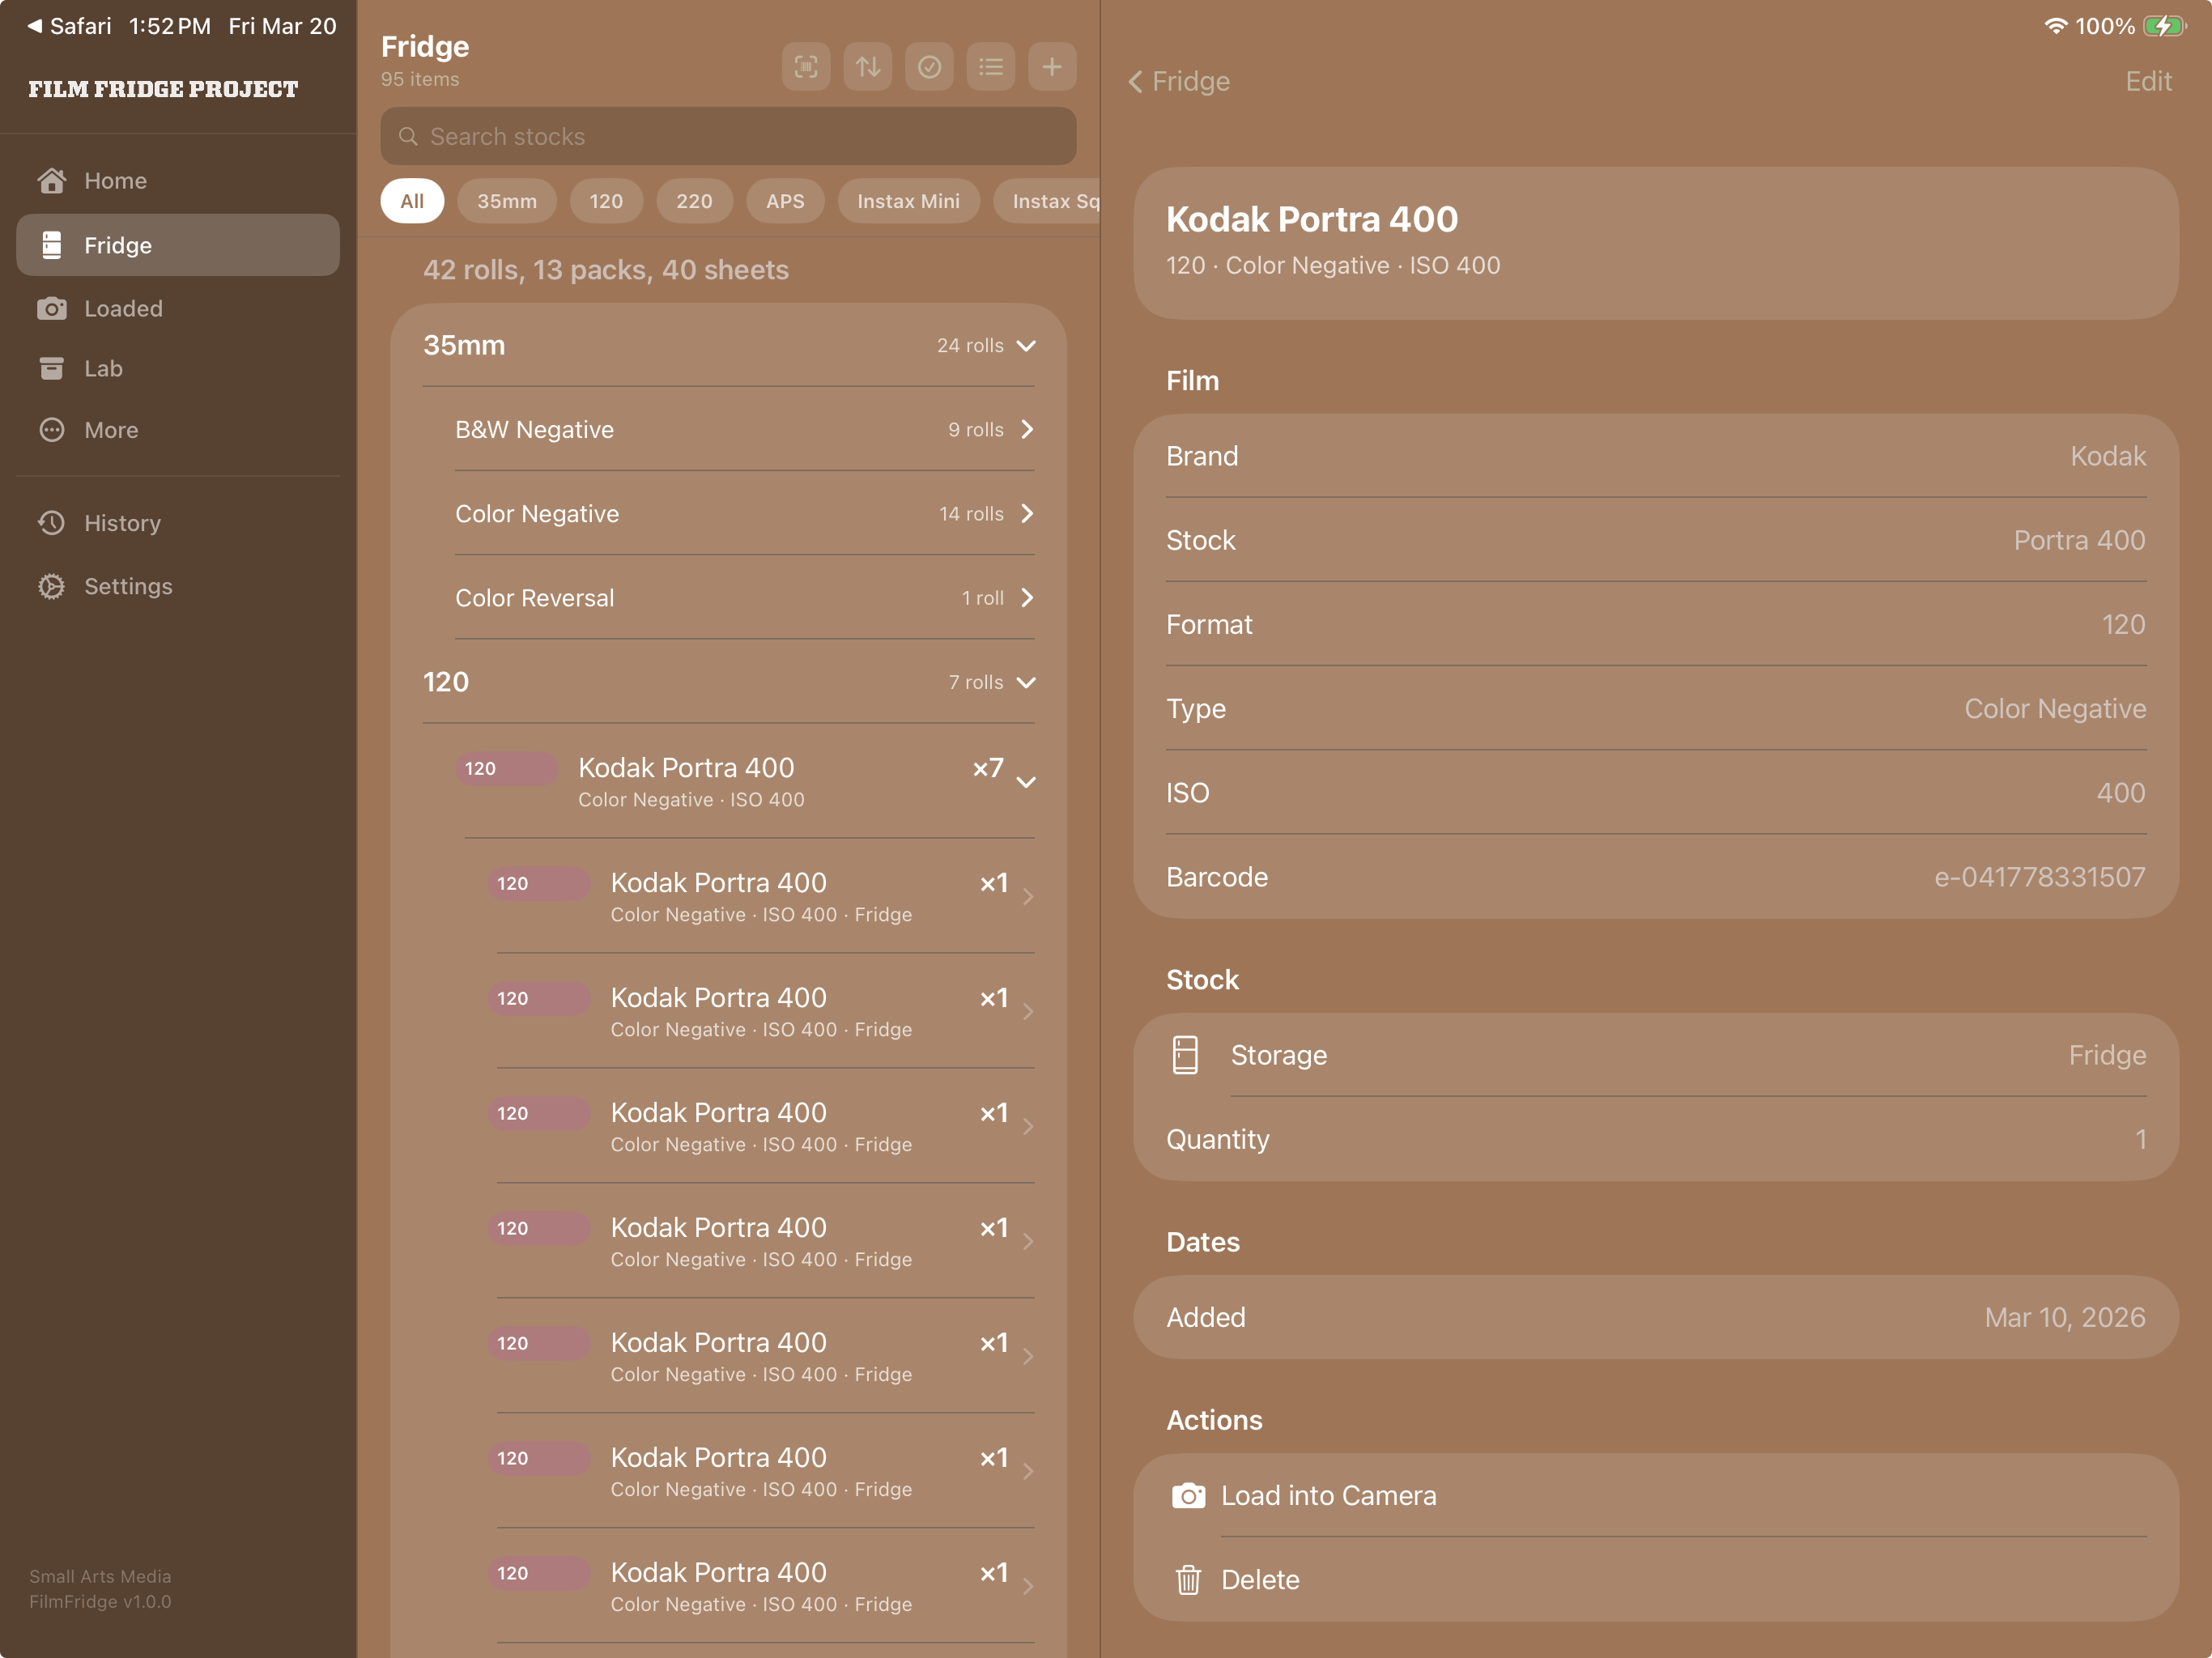Open the sort order arrows button

[x=867, y=67]
